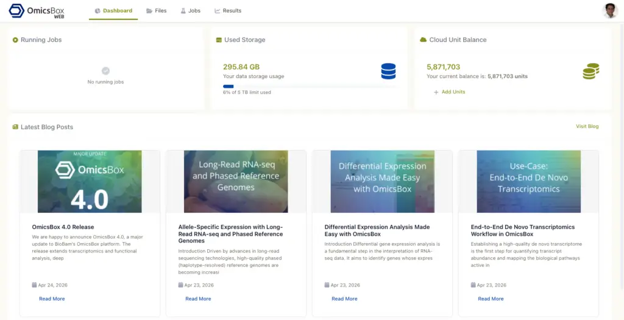Switch to the Dashboard tab
624x320 pixels.
pyautogui.click(x=113, y=11)
